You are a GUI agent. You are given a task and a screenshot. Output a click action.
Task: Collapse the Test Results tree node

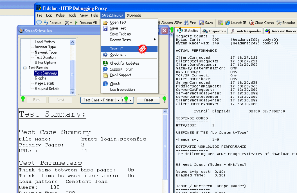tap(25, 68)
